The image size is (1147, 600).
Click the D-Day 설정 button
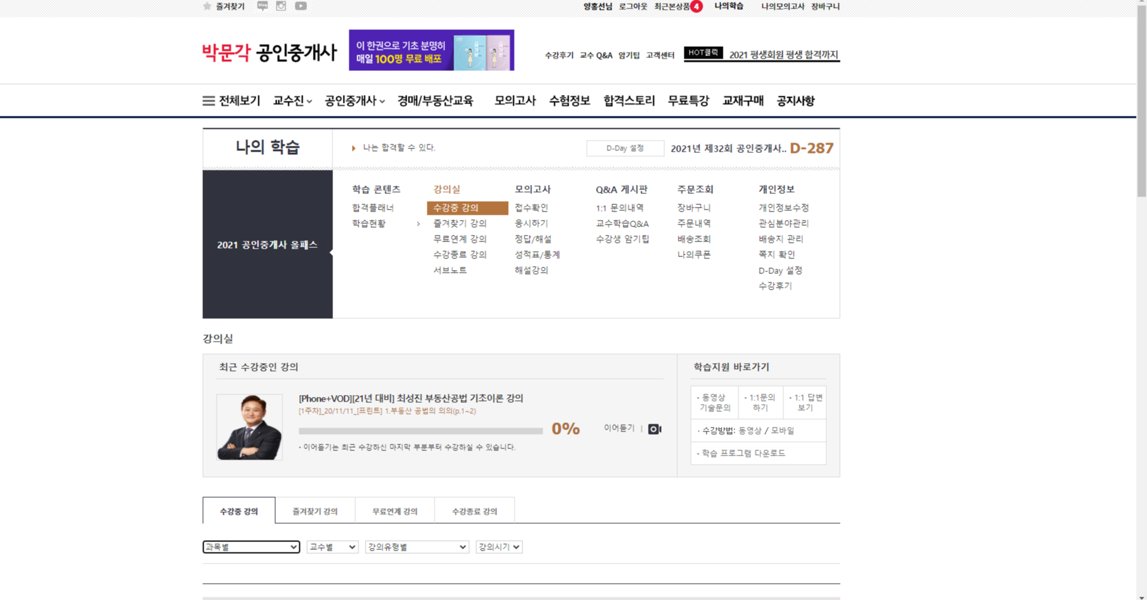point(625,148)
